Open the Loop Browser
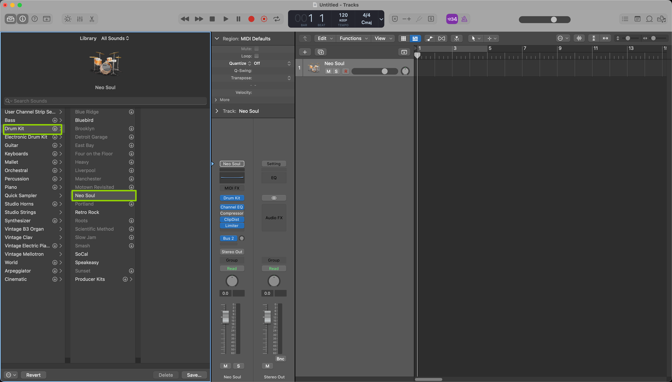The image size is (672, 382). (x=649, y=19)
